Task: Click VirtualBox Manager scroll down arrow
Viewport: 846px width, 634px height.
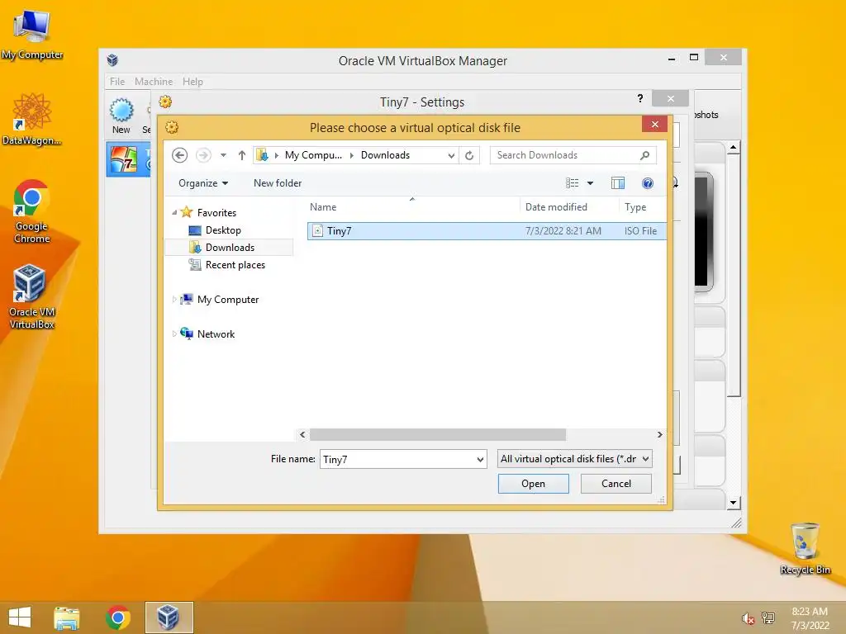Action: pos(734,503)
